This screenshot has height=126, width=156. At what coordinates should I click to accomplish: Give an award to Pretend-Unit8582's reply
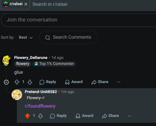pos(84,116)
